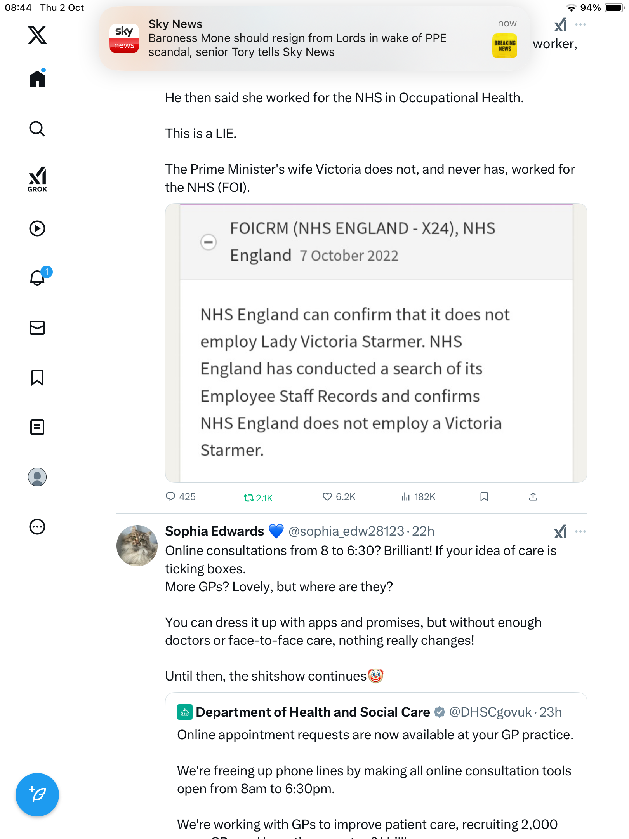Screen dimensions: 629x839
Task: Toggle the like heart showing 6.2K
Action: click(327, 496)
